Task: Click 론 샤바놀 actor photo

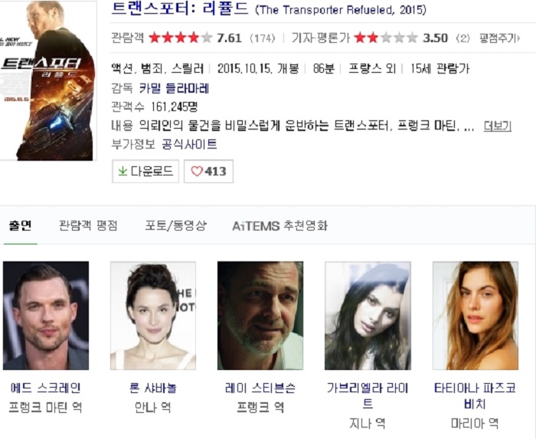Action: pos(153,316)
